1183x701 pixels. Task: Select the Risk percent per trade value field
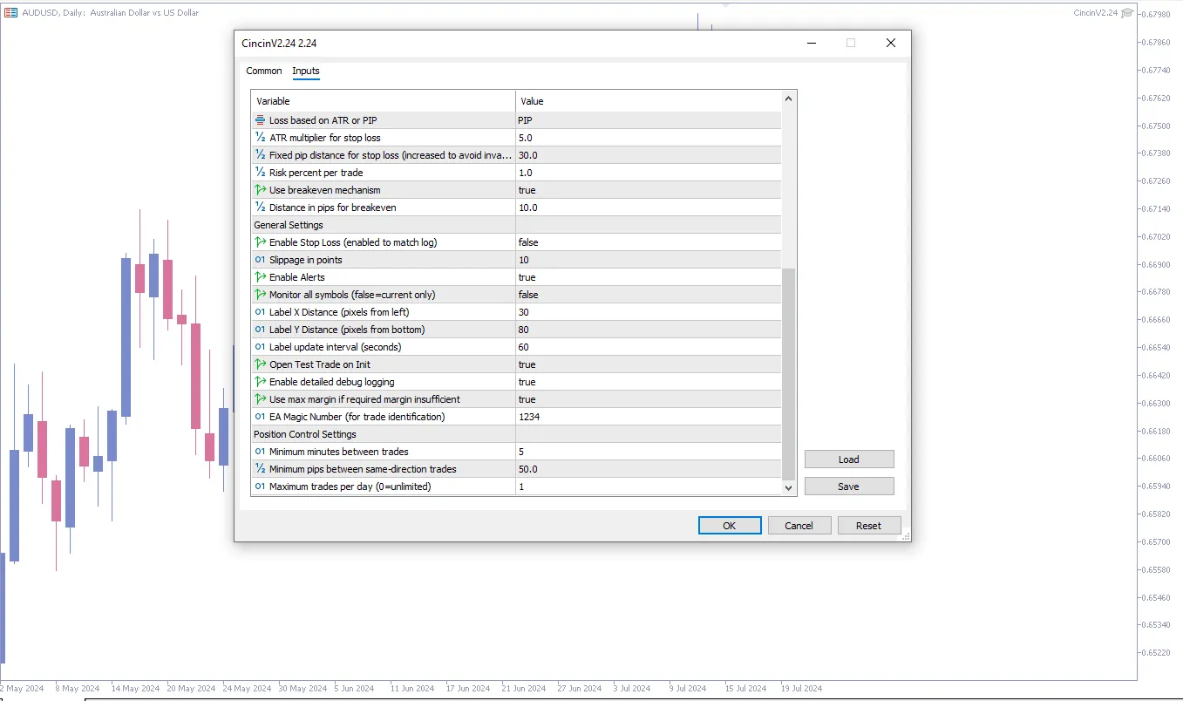pyautogui.click(x=647, y=173)
